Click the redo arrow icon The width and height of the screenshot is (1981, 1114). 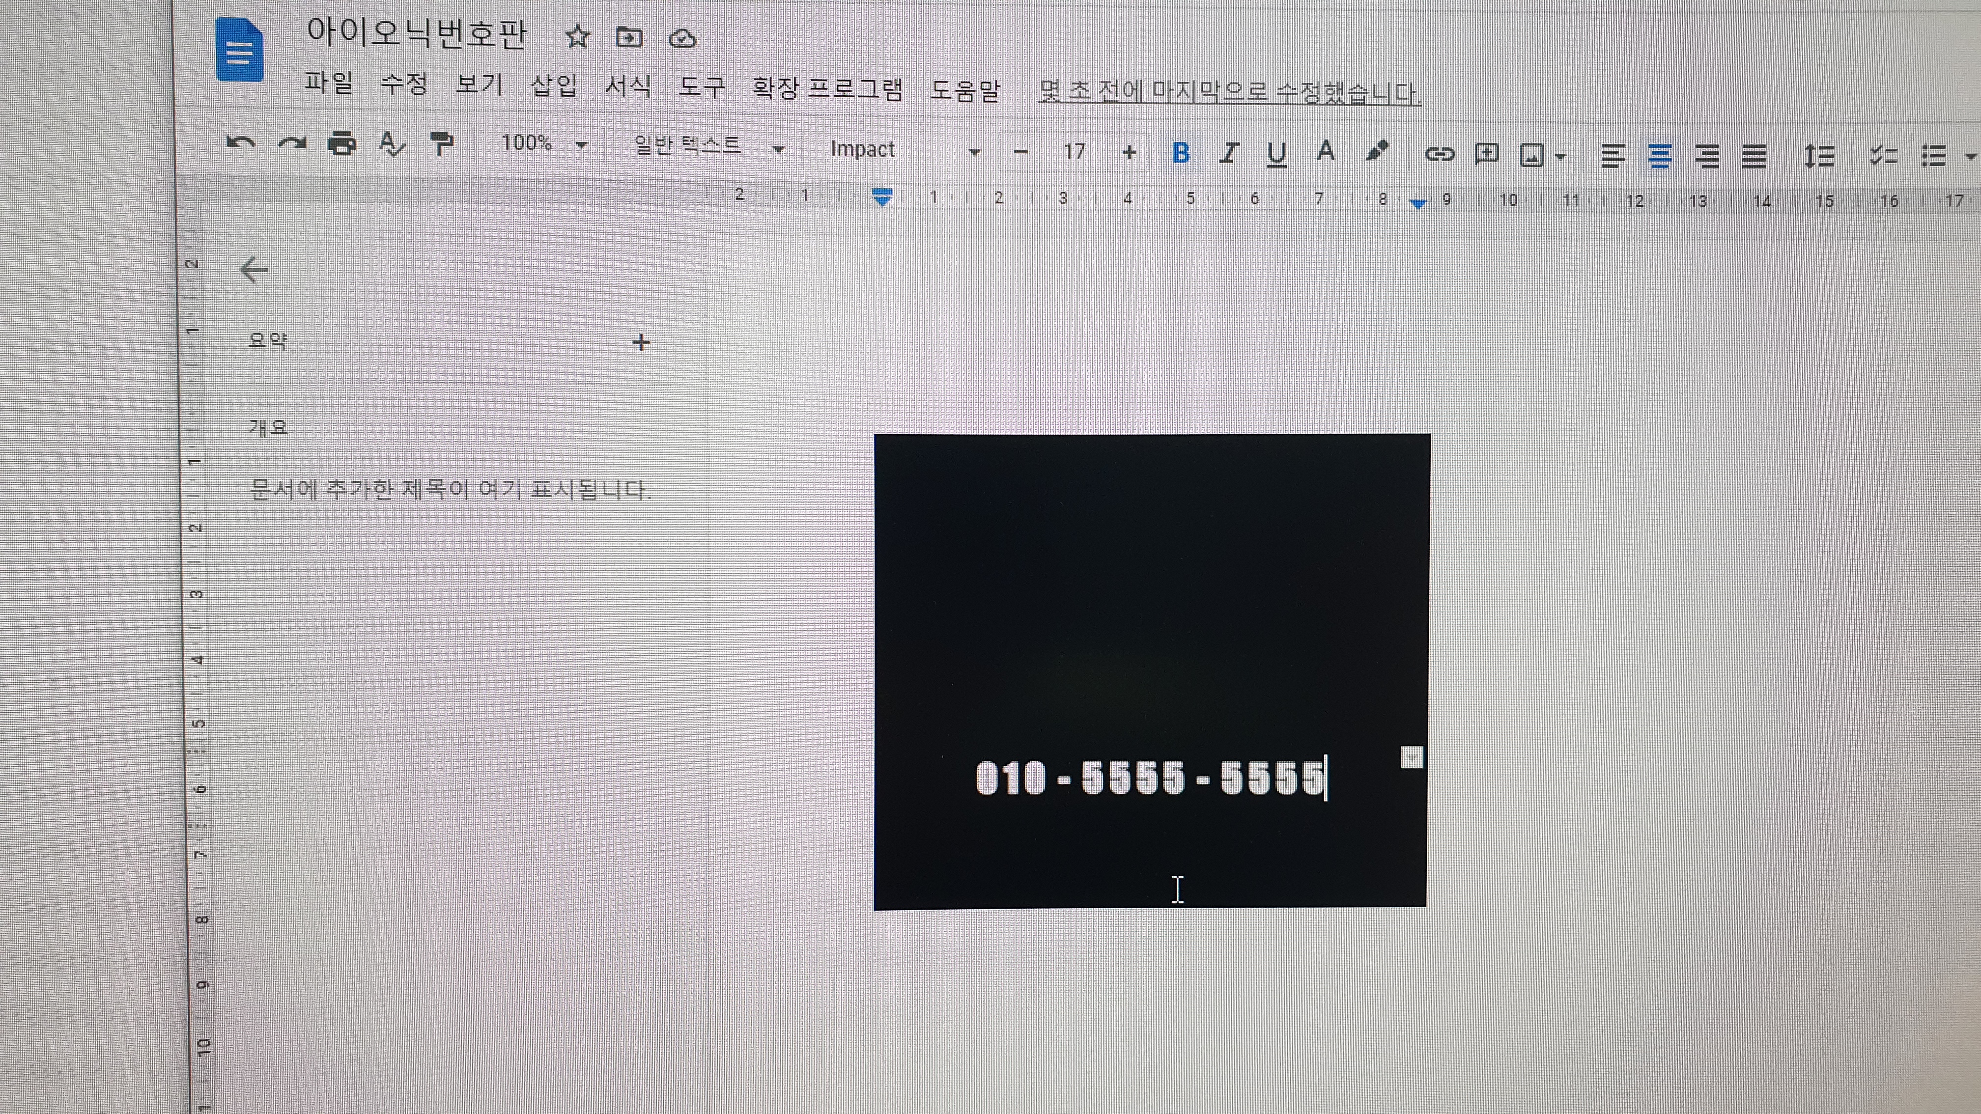click(292, 144)
